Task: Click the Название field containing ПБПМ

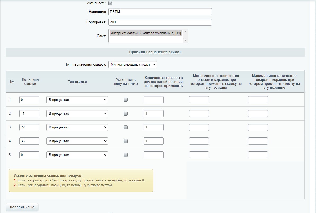Action: pos(160,12)
